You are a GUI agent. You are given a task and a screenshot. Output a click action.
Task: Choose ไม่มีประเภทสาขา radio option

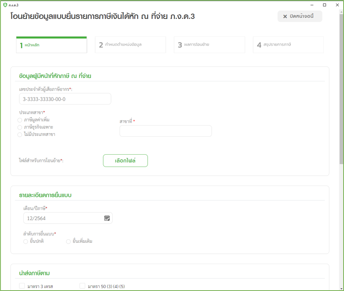coord(20,135)
